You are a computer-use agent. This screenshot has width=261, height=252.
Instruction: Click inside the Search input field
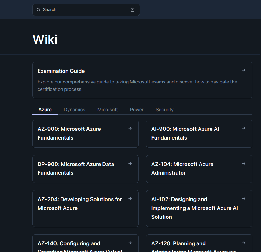83,9
